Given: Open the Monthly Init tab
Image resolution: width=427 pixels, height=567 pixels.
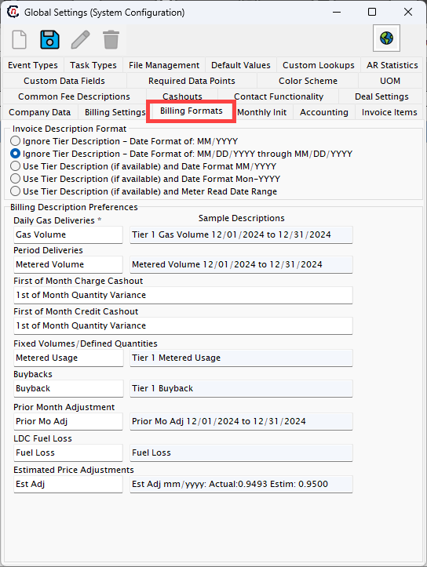Looking at the screenshot, I should pos(262,112).
